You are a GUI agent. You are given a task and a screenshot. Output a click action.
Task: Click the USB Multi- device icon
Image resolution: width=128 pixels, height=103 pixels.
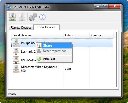16,60
